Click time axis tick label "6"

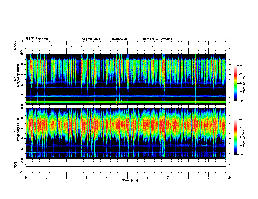tap(148, 178)
